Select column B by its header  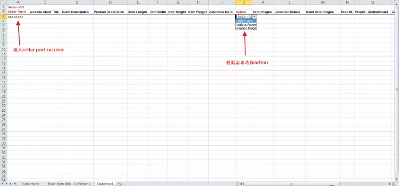click(45, 2)
